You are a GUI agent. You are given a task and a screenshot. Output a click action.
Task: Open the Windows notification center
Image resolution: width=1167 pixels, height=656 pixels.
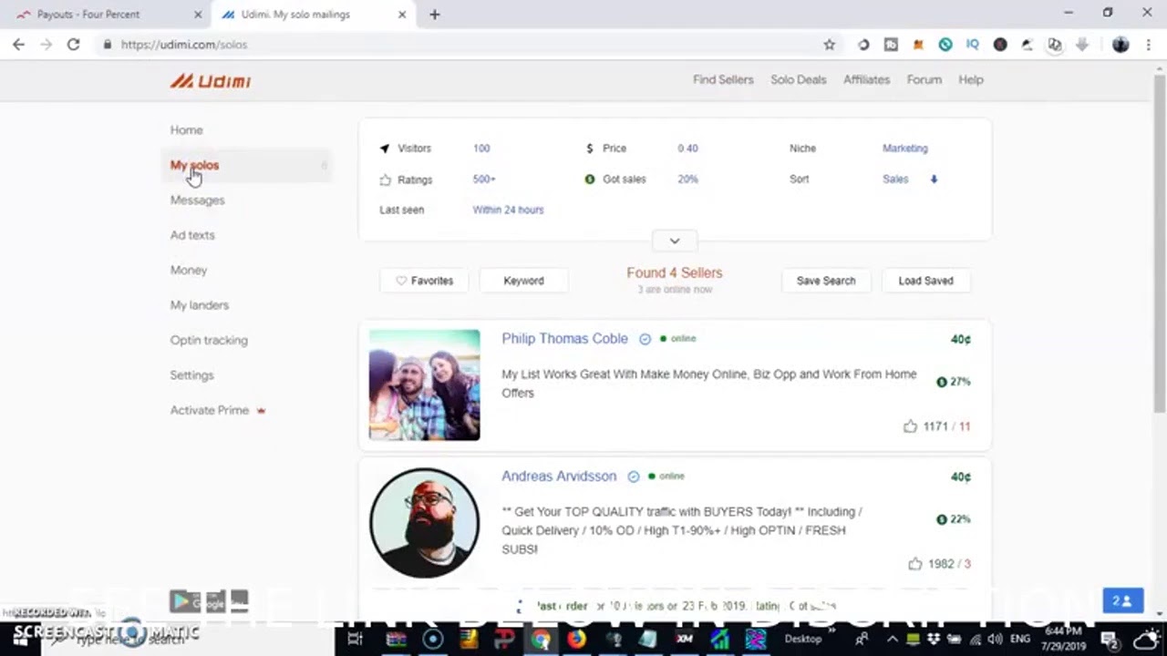[1110, 639]
